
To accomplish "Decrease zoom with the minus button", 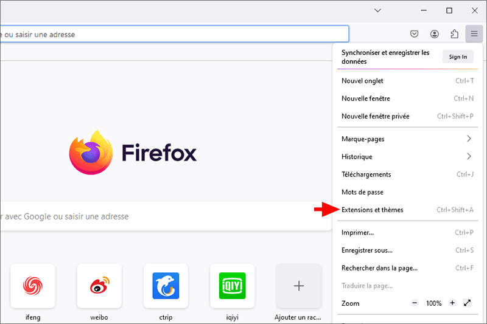I will pos(415,303).
